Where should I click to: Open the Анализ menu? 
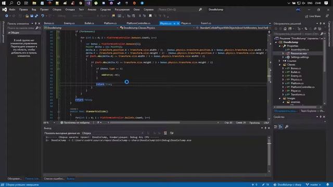click(x=92, y=9)
